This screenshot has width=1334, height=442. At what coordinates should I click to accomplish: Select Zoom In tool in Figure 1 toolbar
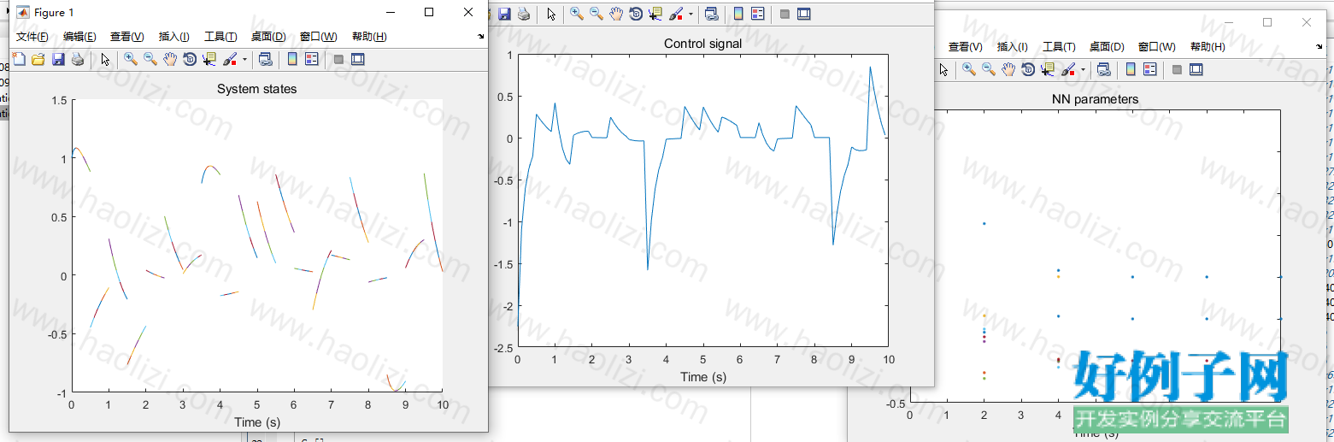click(131, 59)
